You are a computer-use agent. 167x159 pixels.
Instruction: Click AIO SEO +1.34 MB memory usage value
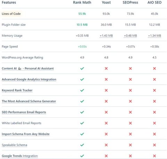click(x=154, y=35)
